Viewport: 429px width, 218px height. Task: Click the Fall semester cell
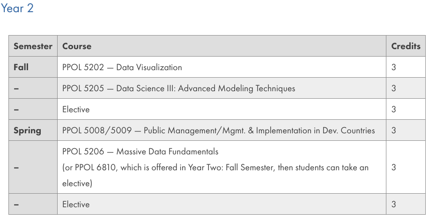coord(21,67)
